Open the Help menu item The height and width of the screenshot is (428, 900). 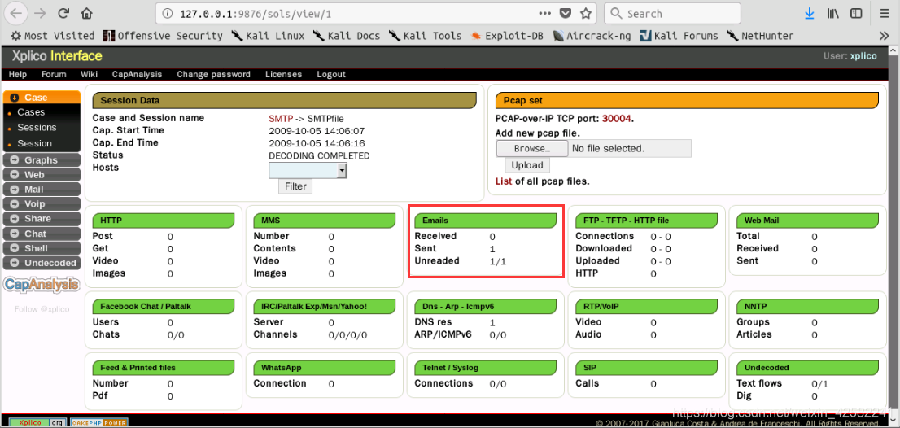coord(18,74)
